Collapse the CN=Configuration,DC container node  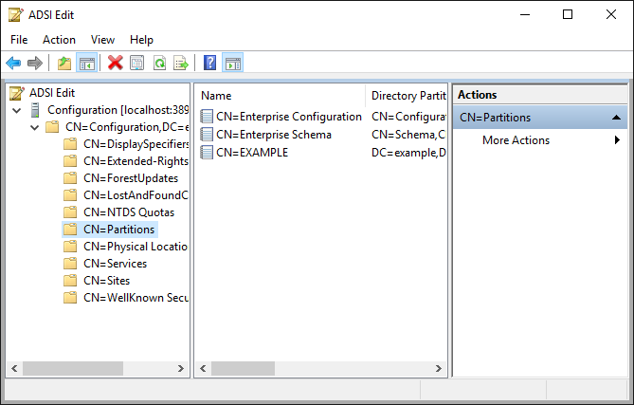pos(34,127)
